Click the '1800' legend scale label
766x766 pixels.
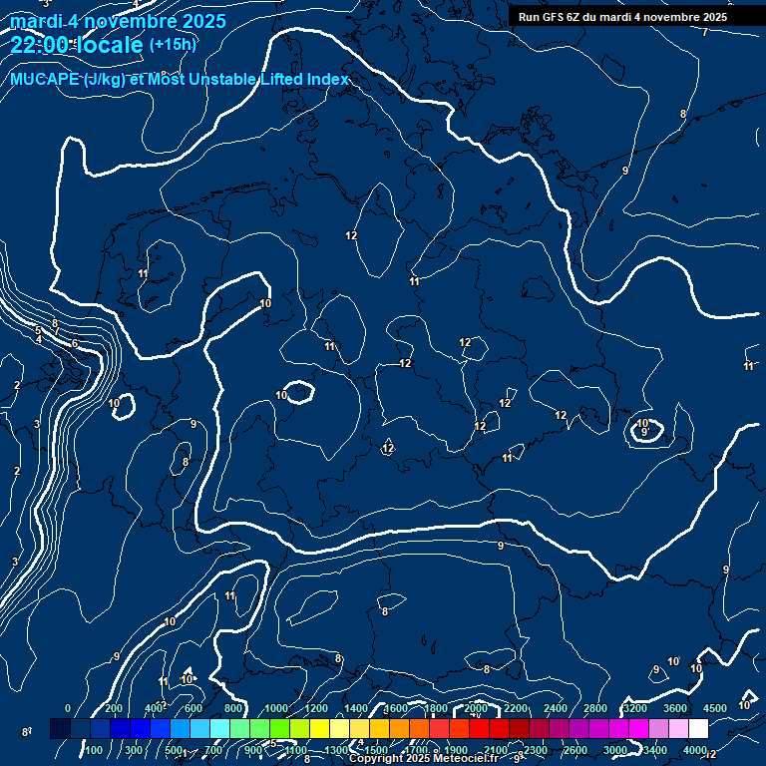pyautogui.click(x=436, y=708)
